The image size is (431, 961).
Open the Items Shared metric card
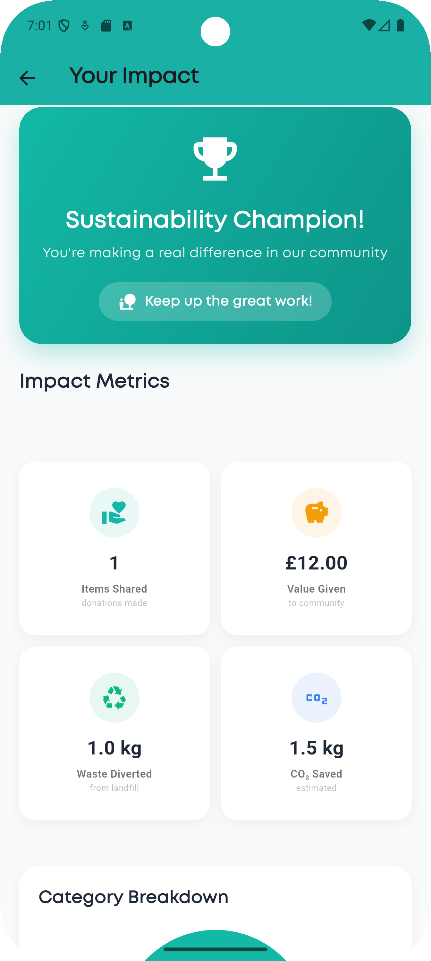(114, 548)
